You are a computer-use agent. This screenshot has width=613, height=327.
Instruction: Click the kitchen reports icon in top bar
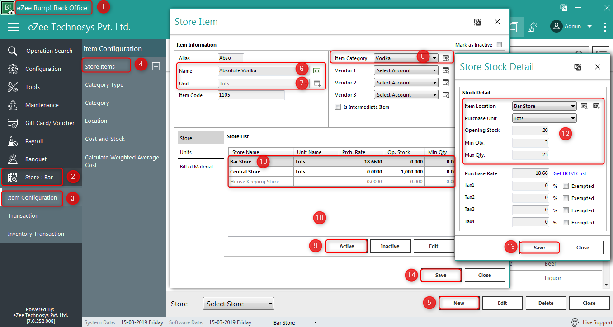[534, 27]
